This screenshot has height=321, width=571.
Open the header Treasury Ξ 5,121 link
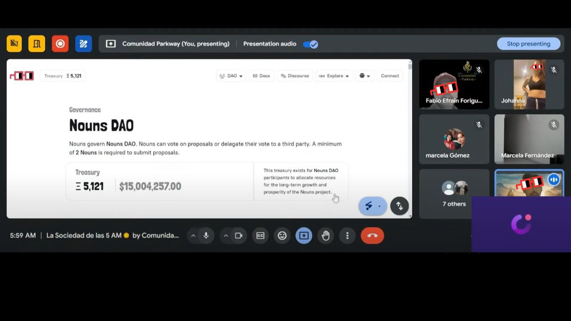click(x=63, y=76)
